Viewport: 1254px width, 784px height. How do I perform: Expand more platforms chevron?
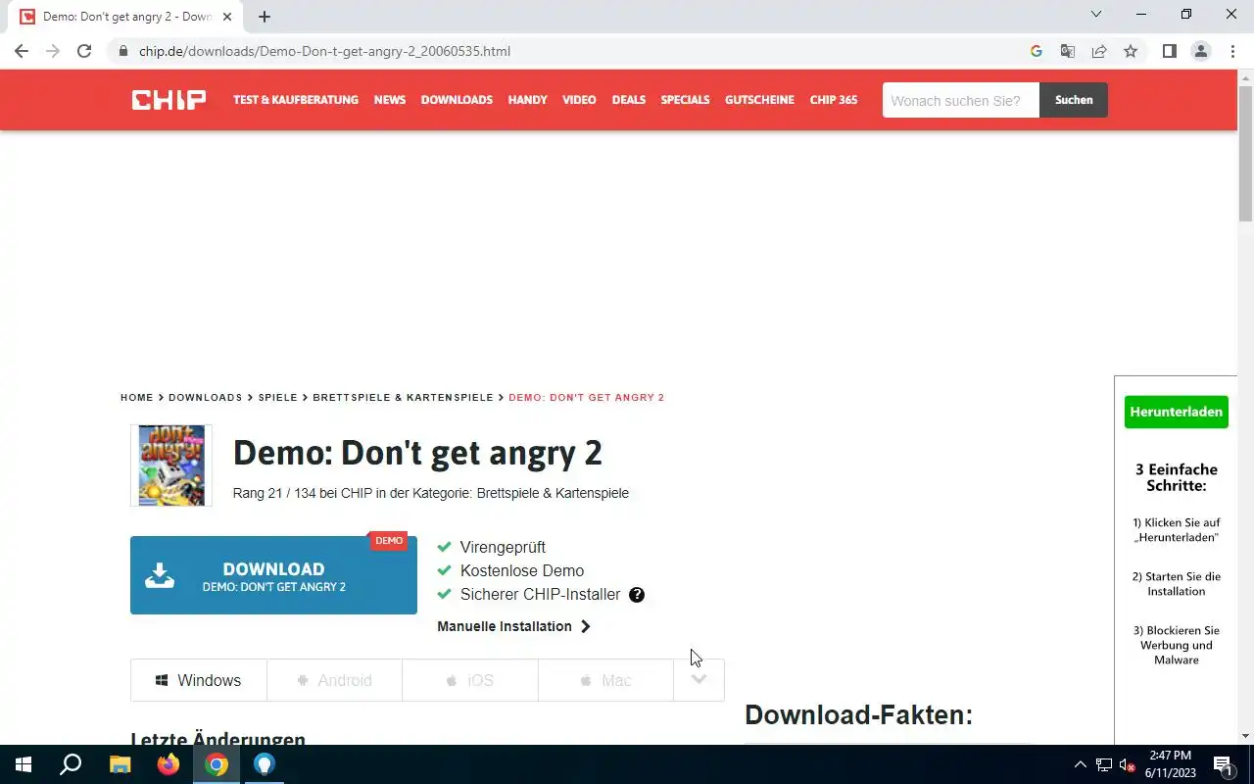699,680
